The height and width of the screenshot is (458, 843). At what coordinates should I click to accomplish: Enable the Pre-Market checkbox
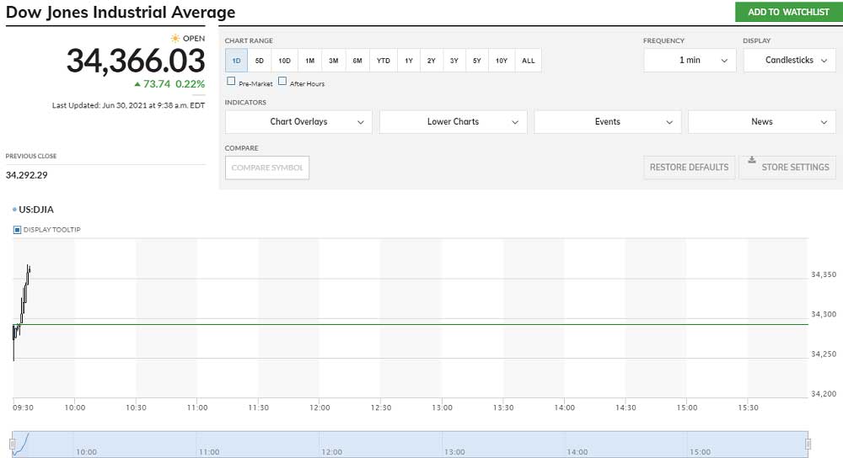pyautogui.click(x=231, y=81)
